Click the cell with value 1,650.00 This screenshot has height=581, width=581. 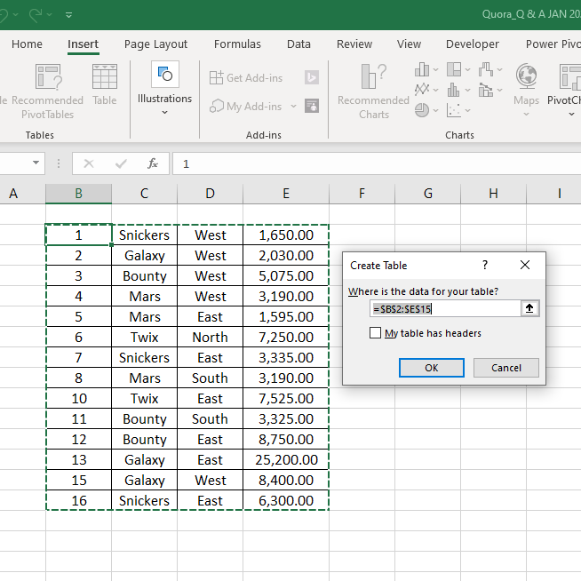click(x=286, y=235)
